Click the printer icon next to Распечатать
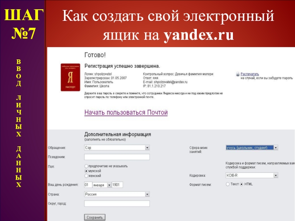This screenshot has width=295, height=221. [x=238, y=74]
